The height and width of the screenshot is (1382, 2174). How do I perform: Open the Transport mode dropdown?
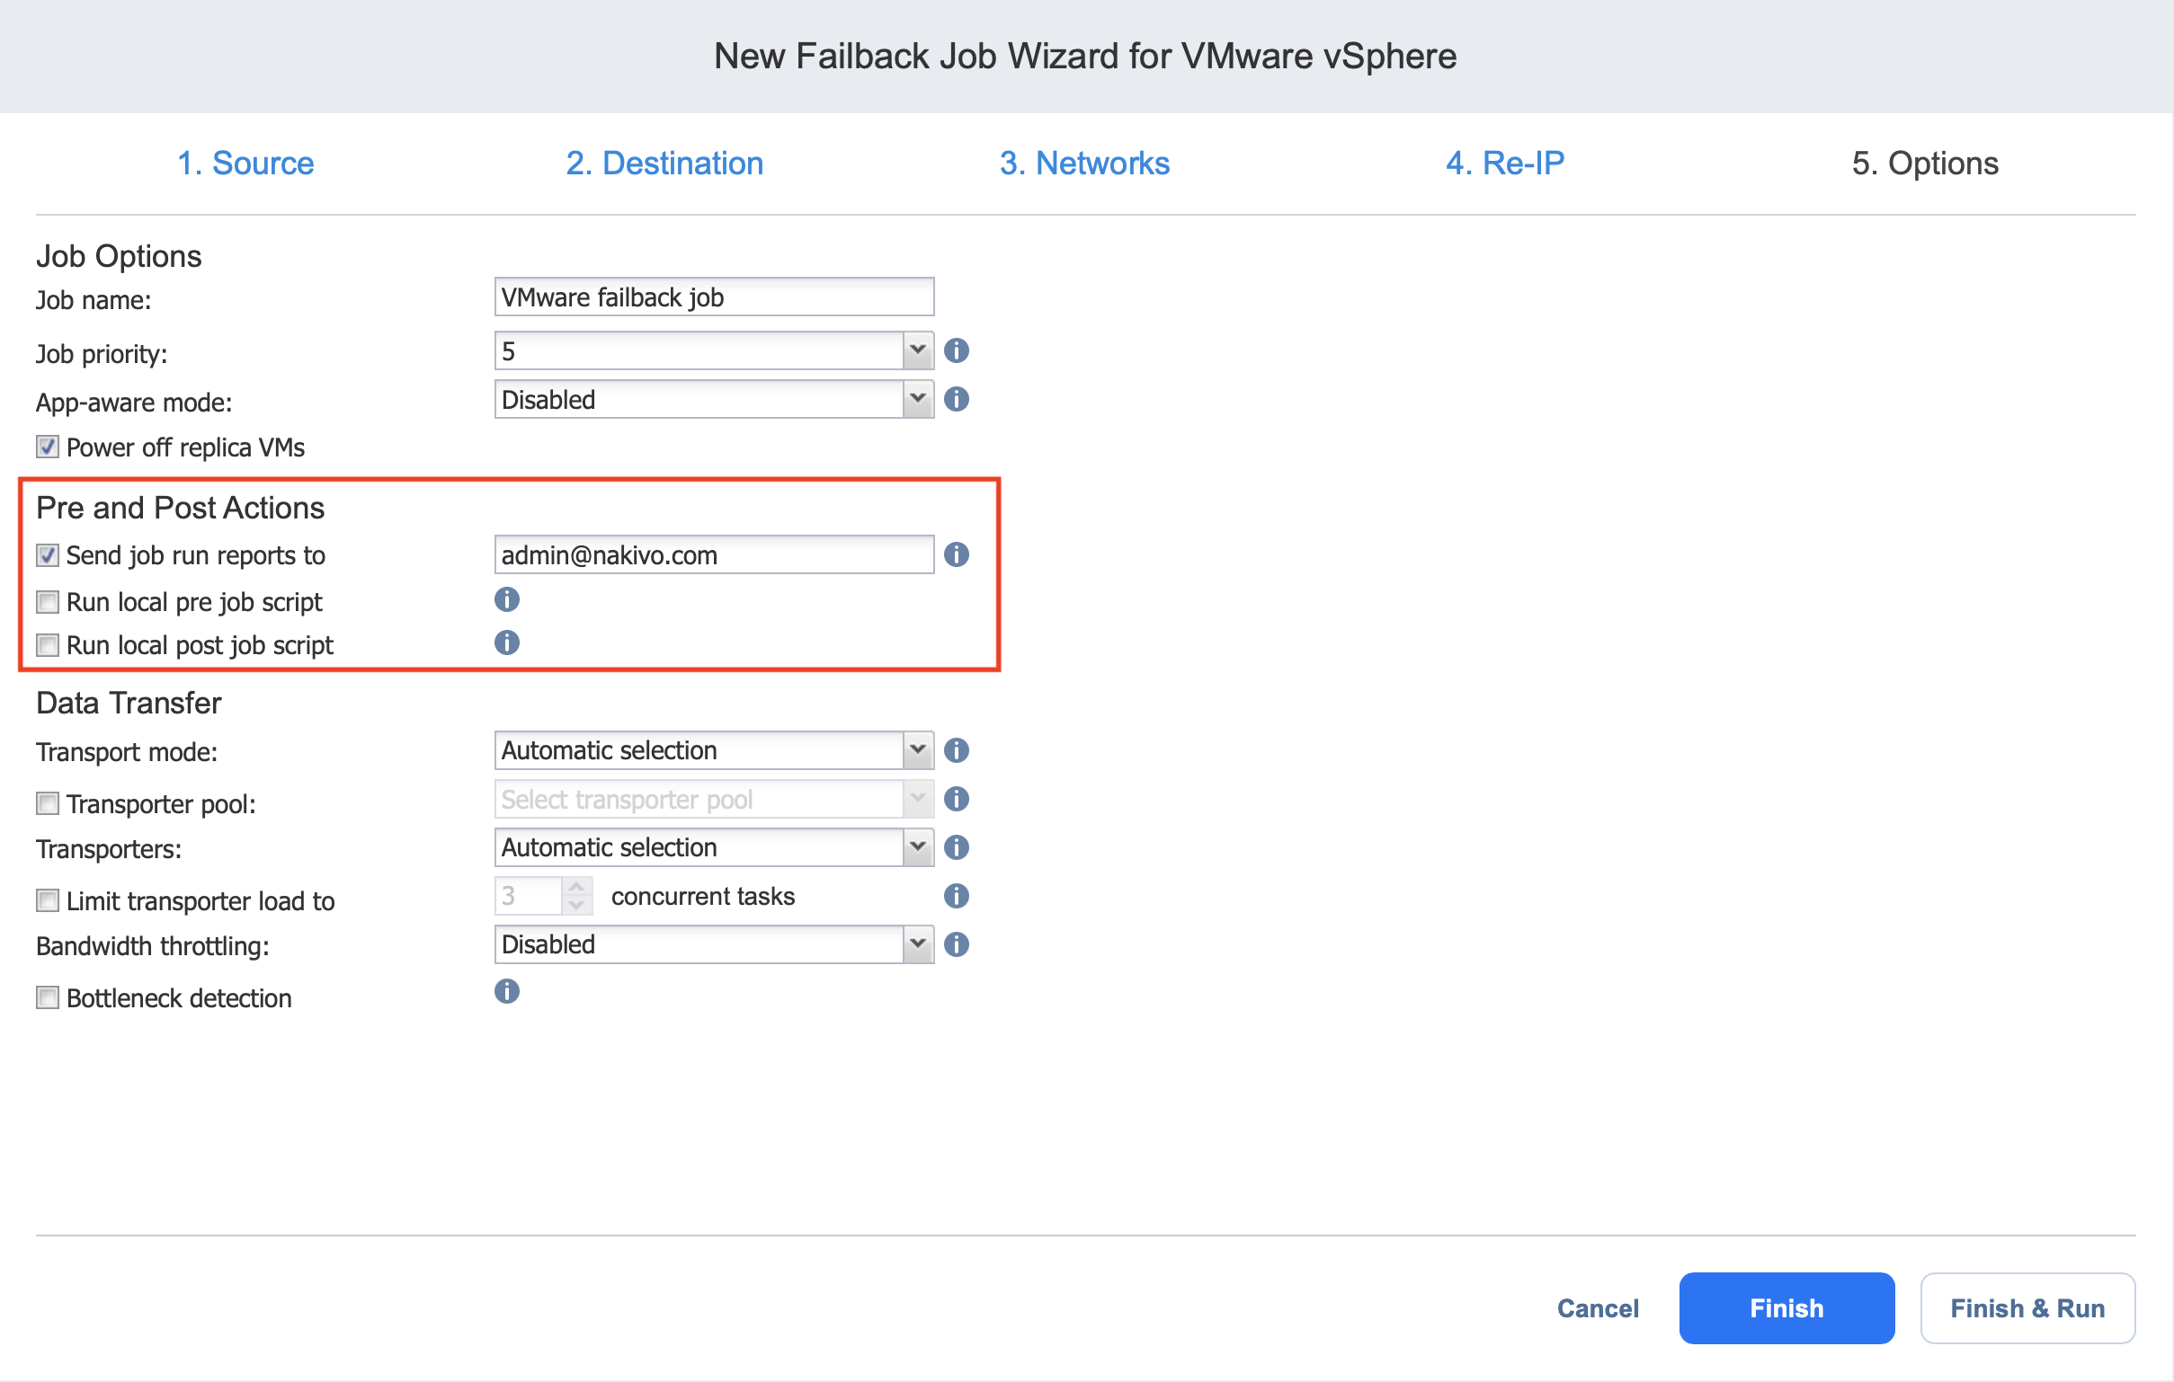pyautogui.click(x=714, y=750)
